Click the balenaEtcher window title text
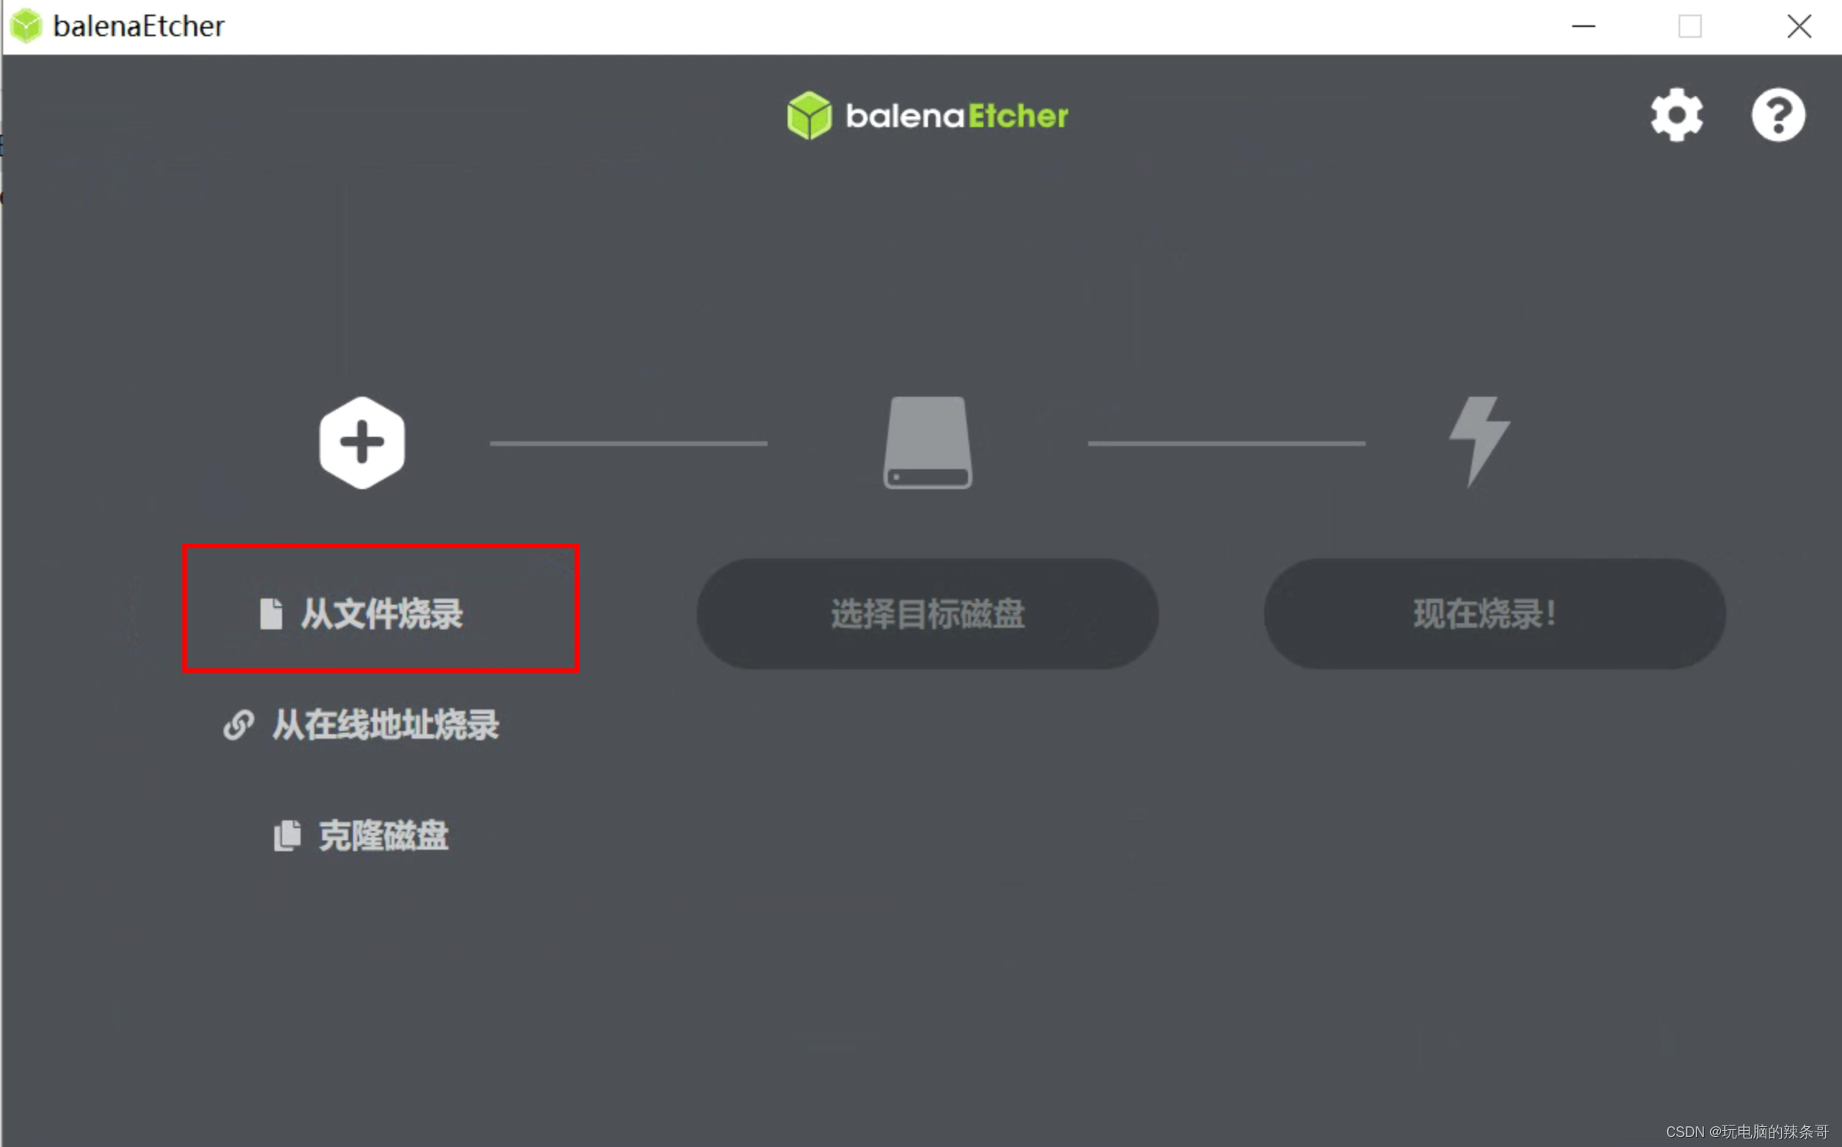 pyautogui.click(x=139, y=26)
